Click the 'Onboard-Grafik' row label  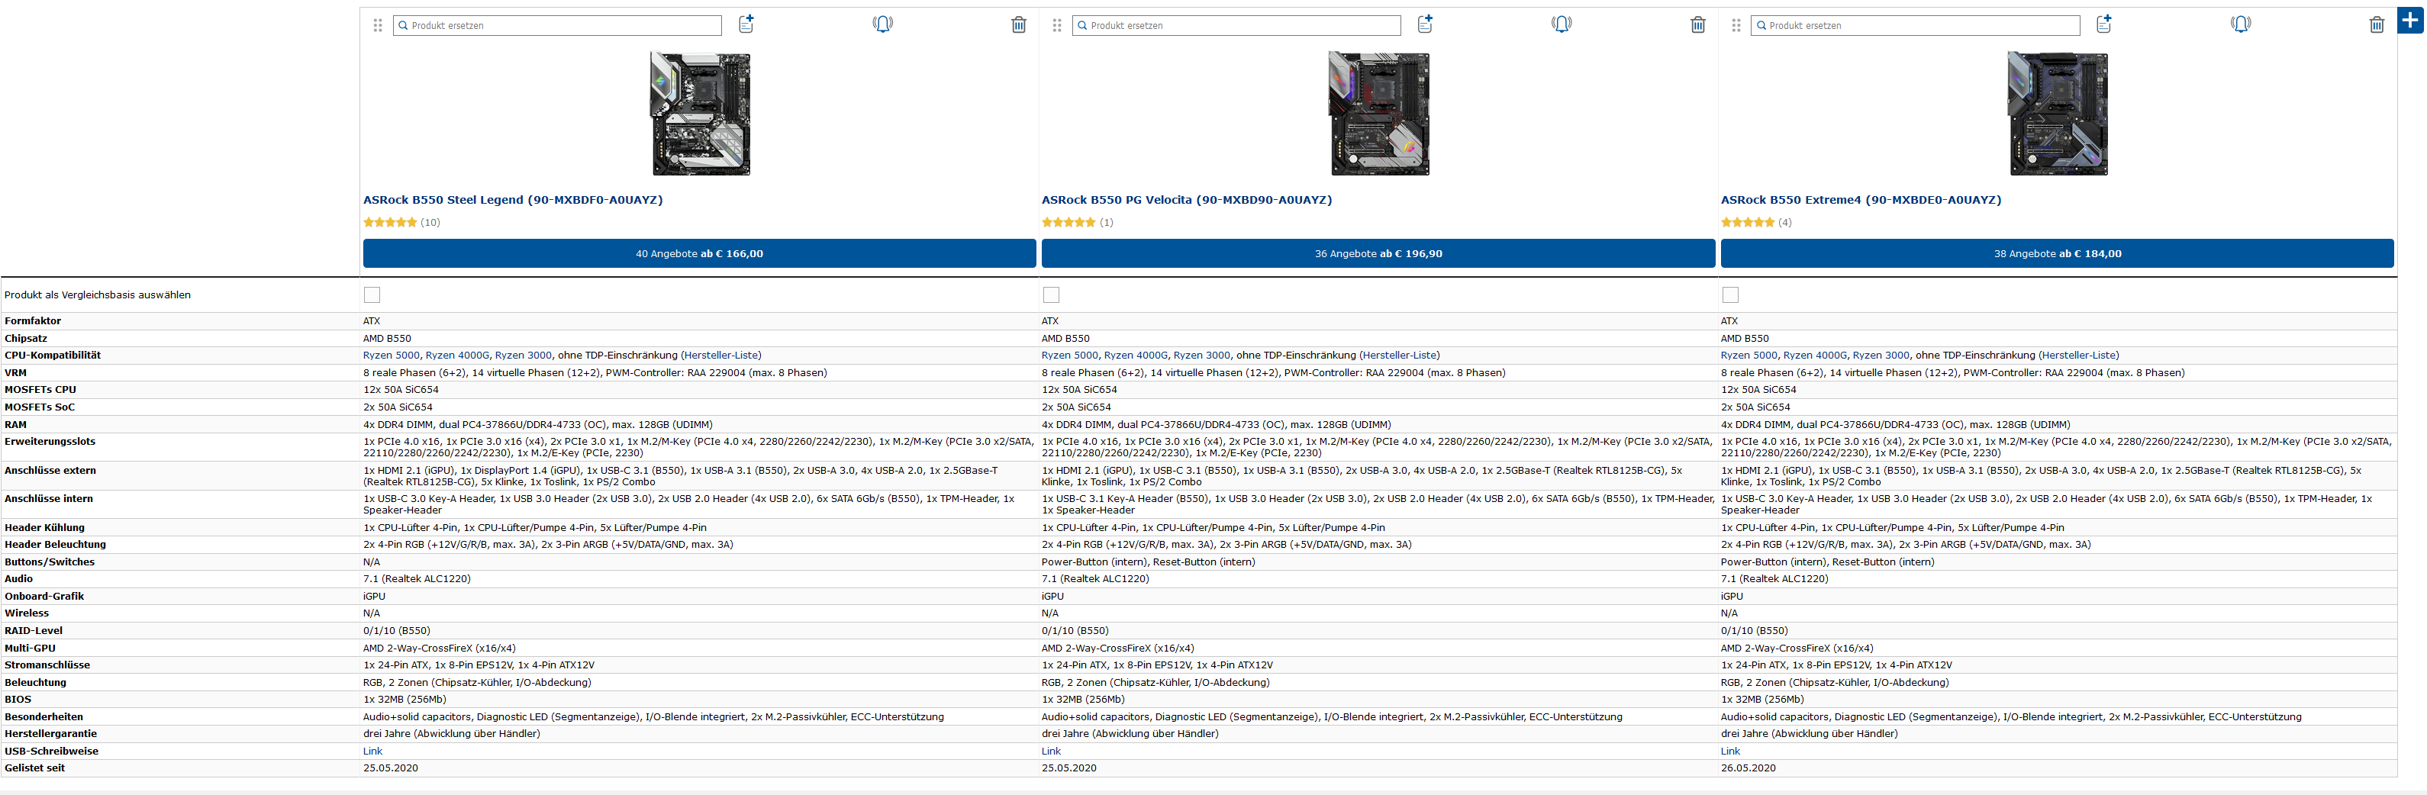[x=44, y=597]
